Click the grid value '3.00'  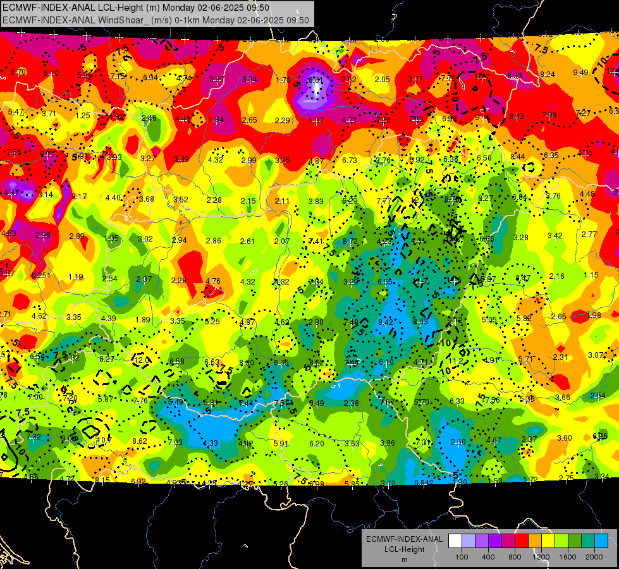[565, 437]
